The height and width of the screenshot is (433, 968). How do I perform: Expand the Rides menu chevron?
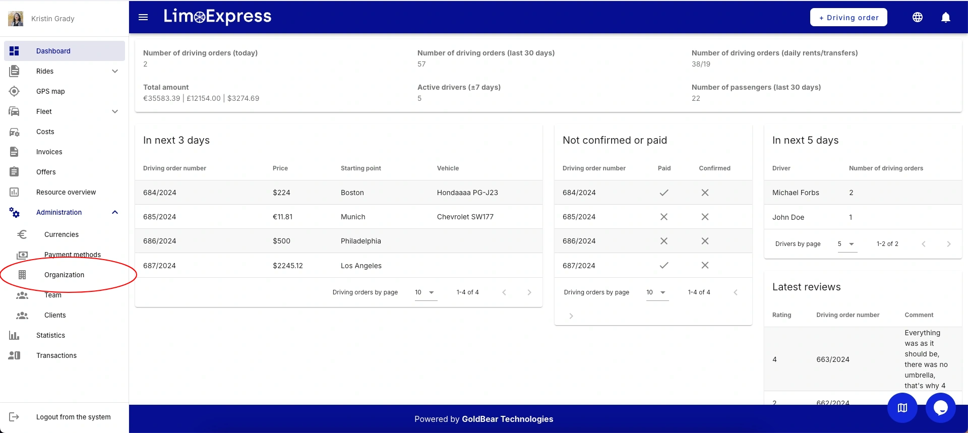point(115,71)
